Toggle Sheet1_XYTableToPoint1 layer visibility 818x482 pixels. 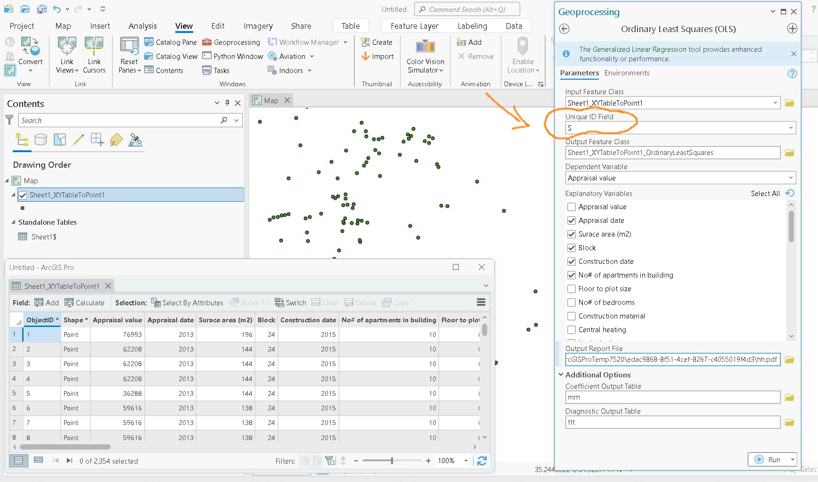(x=23, y=195)
